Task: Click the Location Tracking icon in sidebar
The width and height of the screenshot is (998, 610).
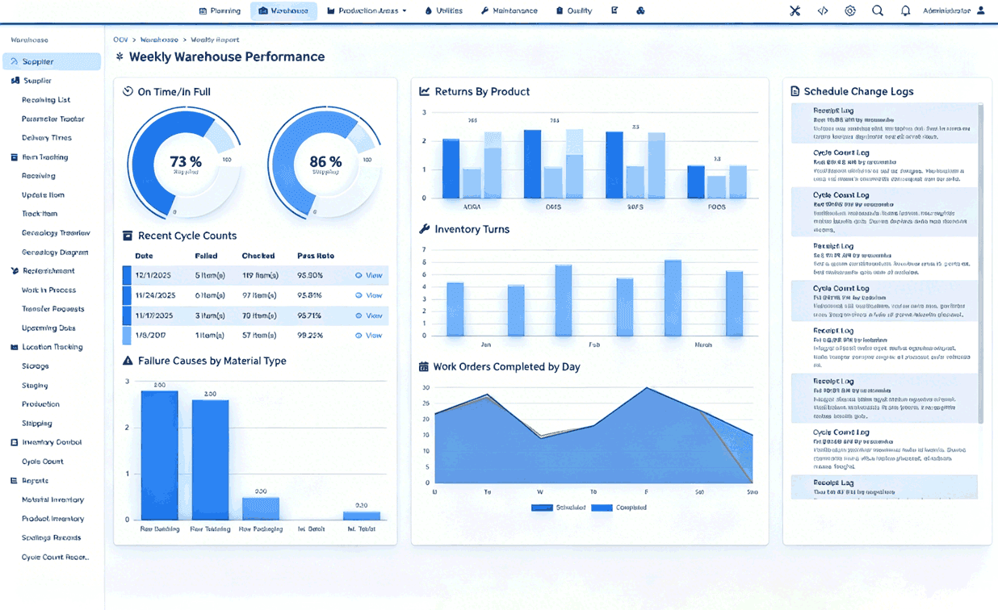Action: point(14,347)
